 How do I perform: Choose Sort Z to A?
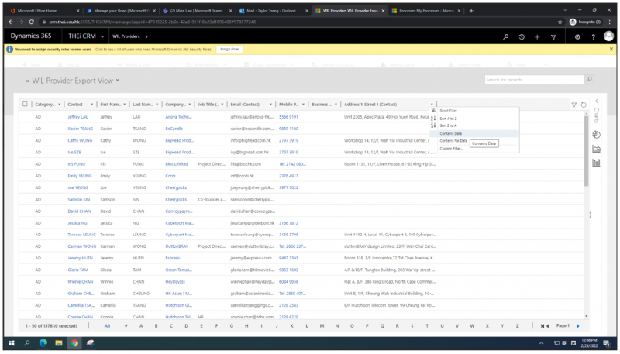[448, 125]
